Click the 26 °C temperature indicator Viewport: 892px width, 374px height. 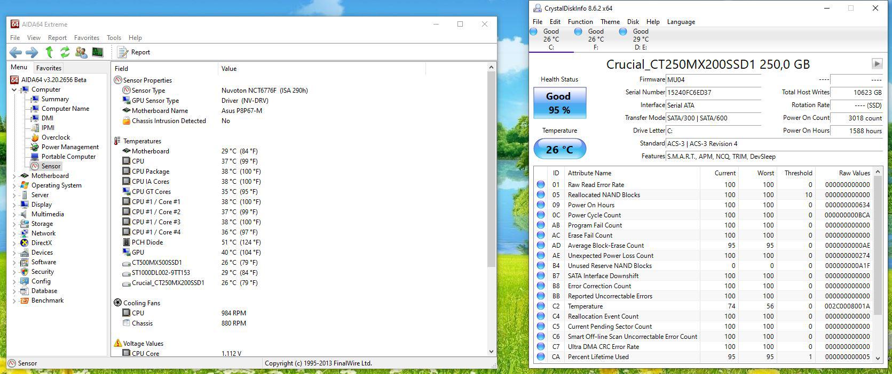pos(559,149)
